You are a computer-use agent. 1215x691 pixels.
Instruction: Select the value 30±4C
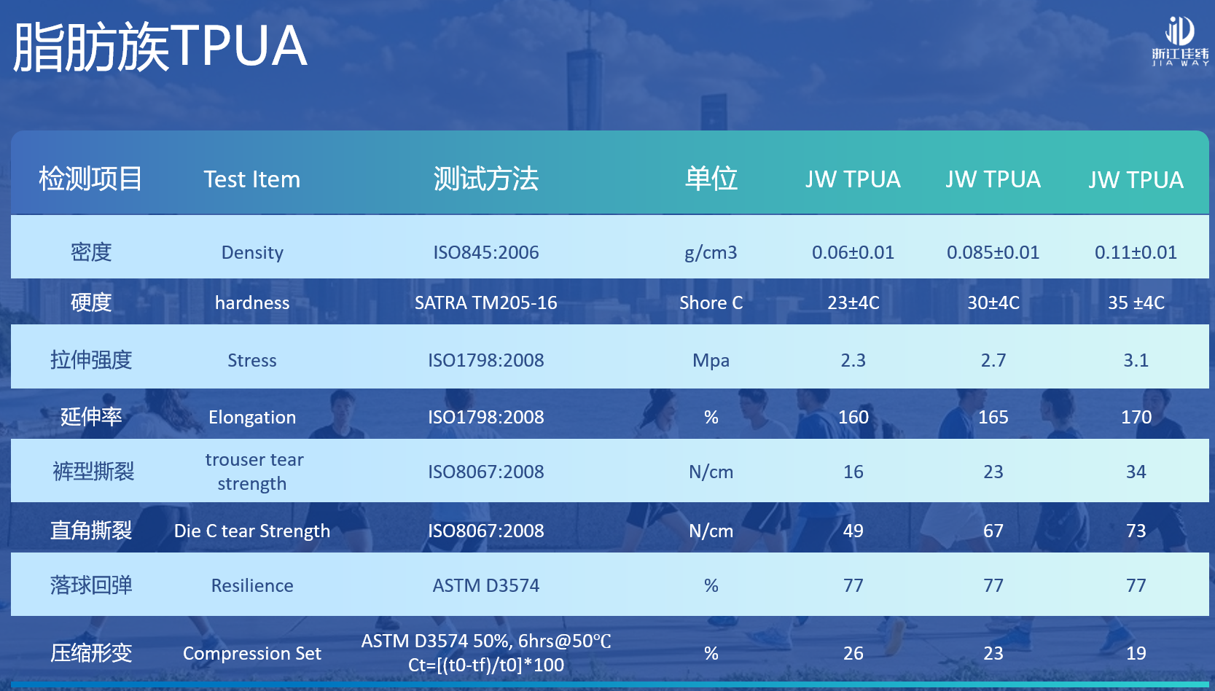click(993, 302)
